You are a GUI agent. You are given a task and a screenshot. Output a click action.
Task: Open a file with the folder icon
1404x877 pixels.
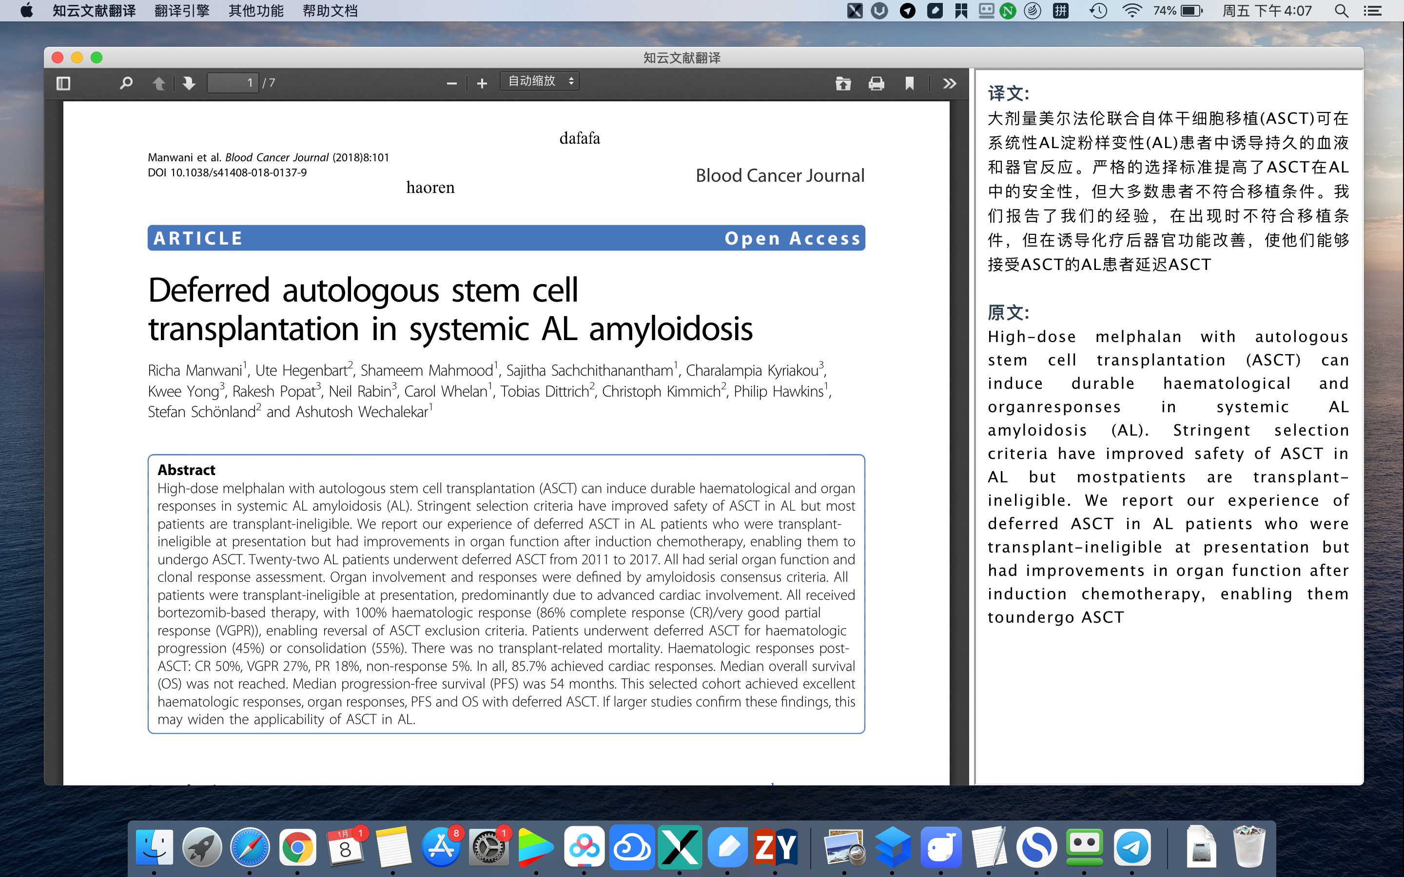843,83
